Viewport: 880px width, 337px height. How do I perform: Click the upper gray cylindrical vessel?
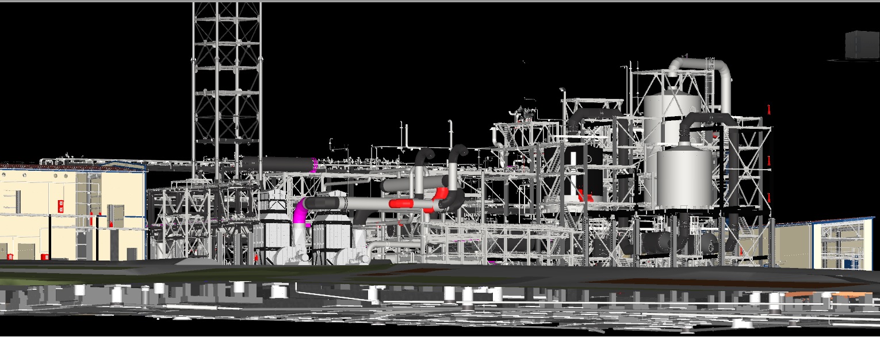point(670,115)
